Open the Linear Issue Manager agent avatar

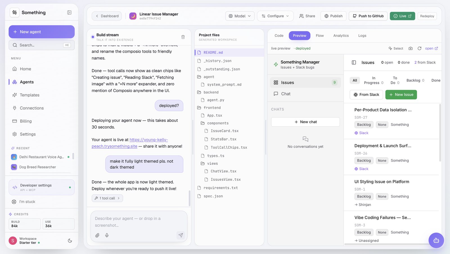(x=133, y=16)
